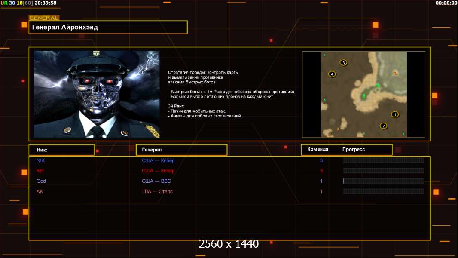Click the 'Быстрые боты на 1м Ранге' line
Viewport: 458px width, 258px height.
tap(231, 92)
